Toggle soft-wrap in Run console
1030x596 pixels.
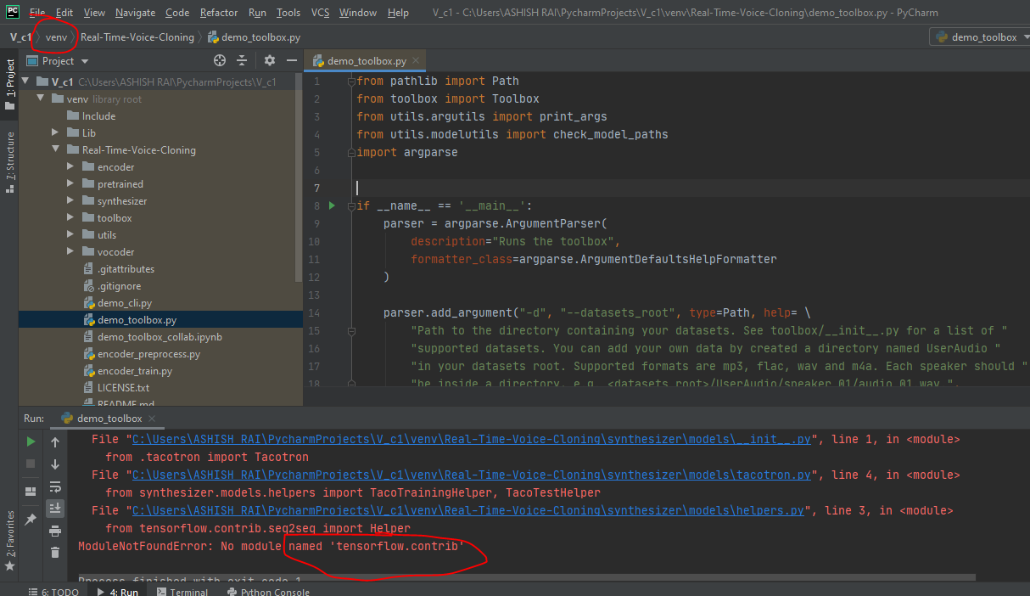coord(55,486)
